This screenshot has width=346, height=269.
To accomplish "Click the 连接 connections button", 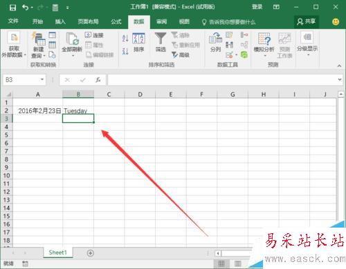I will pos(94,35).
